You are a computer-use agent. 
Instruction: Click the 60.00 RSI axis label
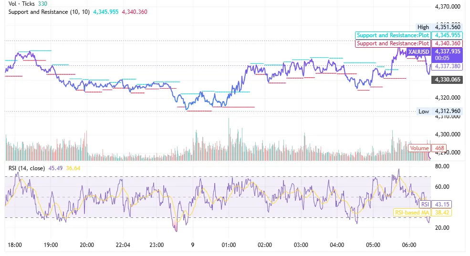[442, 187]
